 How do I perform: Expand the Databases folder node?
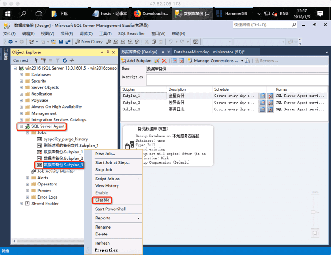pos(21,75)
